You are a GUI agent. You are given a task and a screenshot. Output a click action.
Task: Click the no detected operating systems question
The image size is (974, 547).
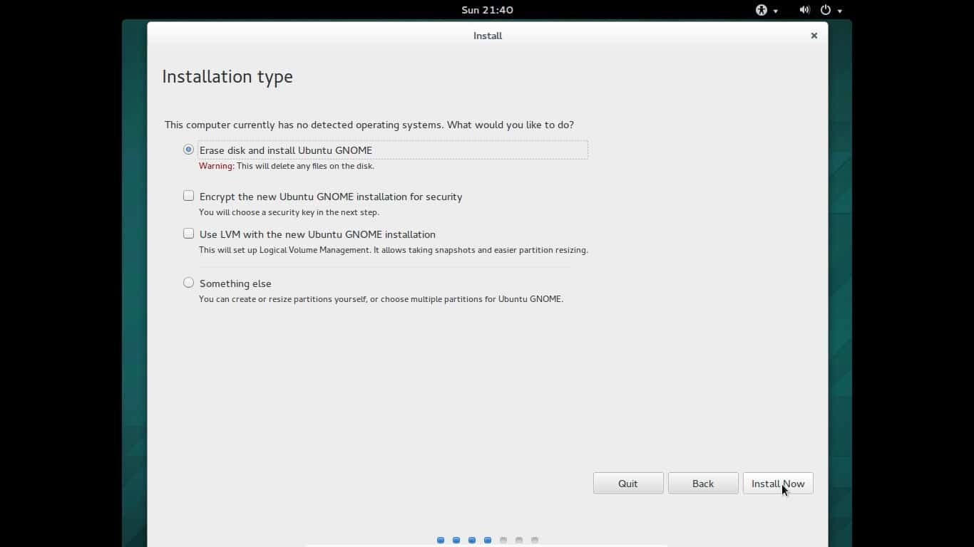(x=369, y=125)
